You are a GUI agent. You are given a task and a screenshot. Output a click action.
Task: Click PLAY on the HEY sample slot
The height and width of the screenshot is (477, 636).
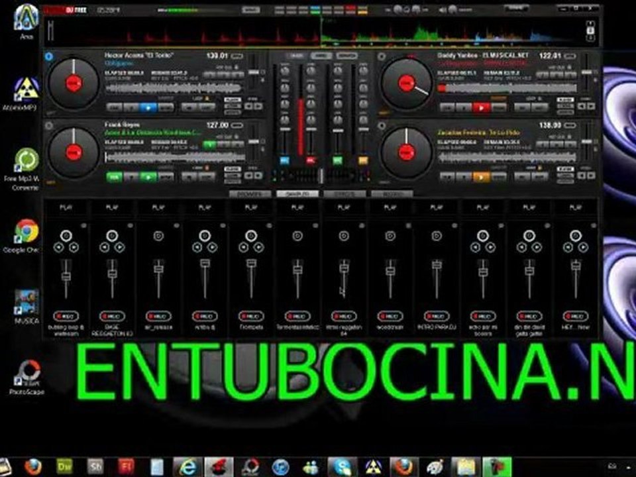(575, 207)
